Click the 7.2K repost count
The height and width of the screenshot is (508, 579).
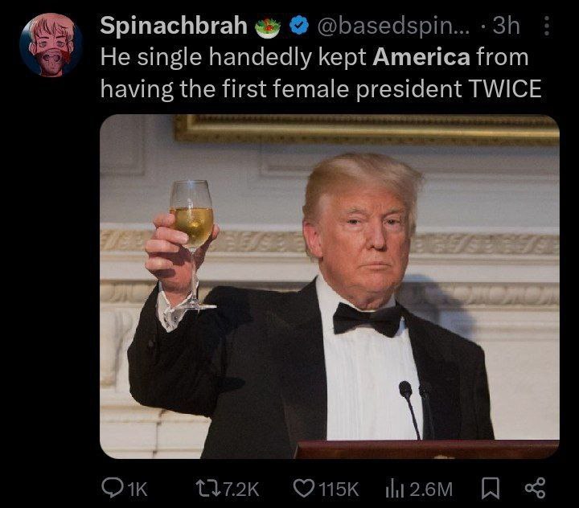pyautogui.click(x=241, y=490)
